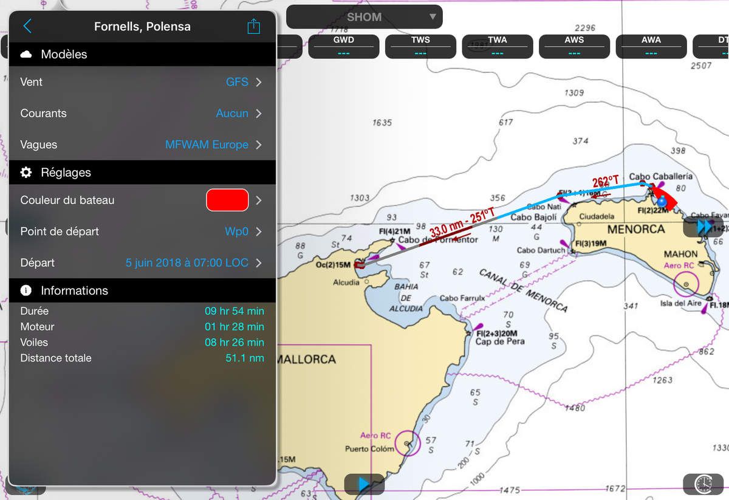Click the "Oc(2)15M" light label near Alcudia
Image resolution: width=729 pixels, height=500 pixels.
coord(334,264)
